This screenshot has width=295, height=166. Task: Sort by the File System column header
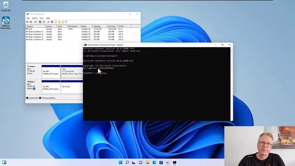point(74,26)
